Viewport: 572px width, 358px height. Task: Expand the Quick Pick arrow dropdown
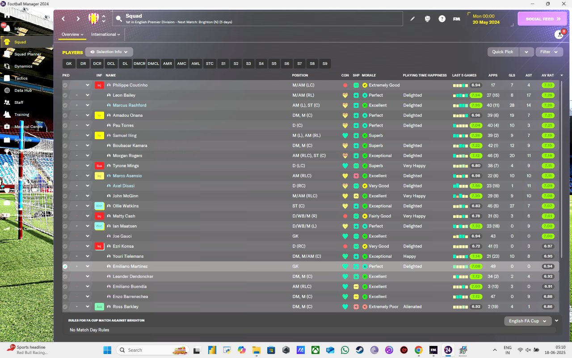tap(526, 52)
